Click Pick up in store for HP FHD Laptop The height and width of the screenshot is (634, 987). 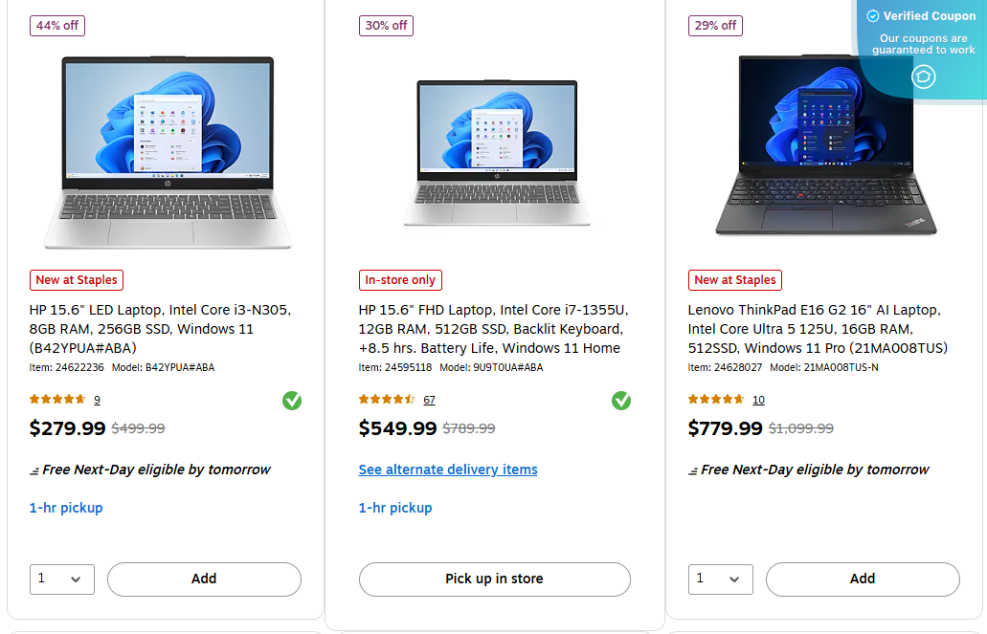coord(494,579)
